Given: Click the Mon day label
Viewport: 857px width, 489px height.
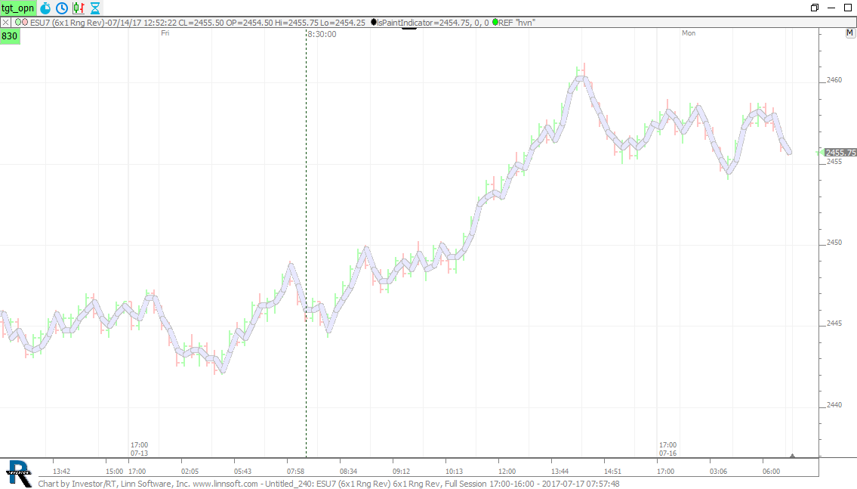Looking at the screenshot, I should (689, 33).
